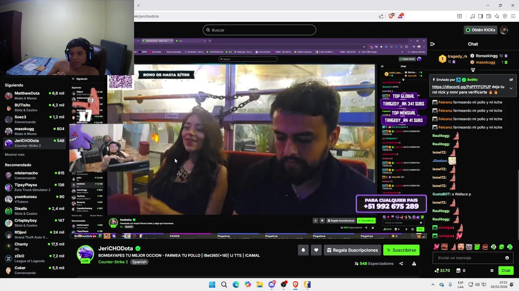Click the JeriCHODota channel name heading
Screen dimensions: 519x291
[116, 249]
